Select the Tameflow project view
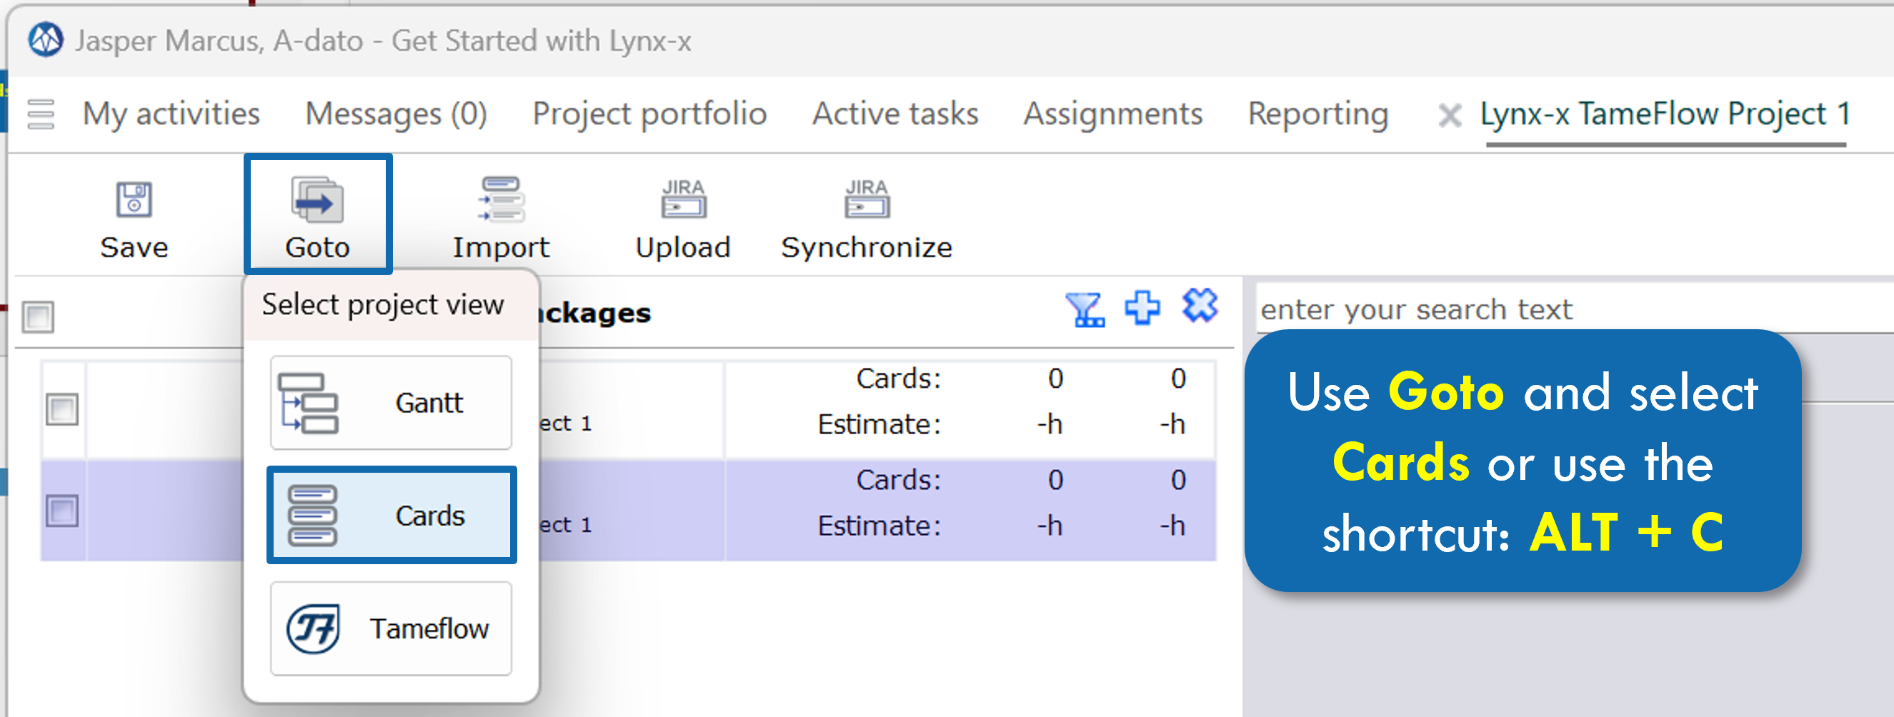 (391, 628)
